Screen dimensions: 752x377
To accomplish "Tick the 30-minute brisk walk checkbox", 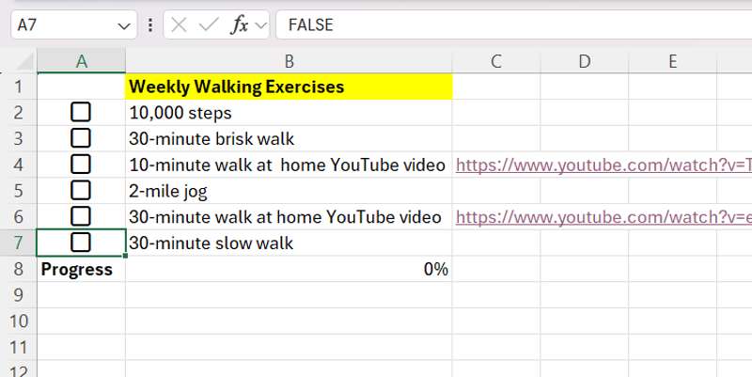I will tap(81, 138).
